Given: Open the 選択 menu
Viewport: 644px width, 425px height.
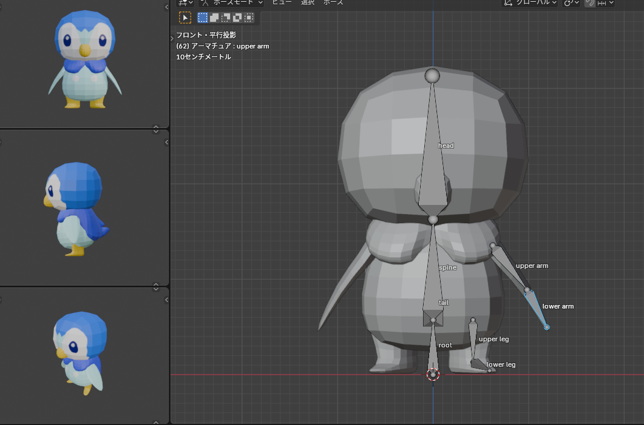Looking at the screenshot, I should 308,2.
